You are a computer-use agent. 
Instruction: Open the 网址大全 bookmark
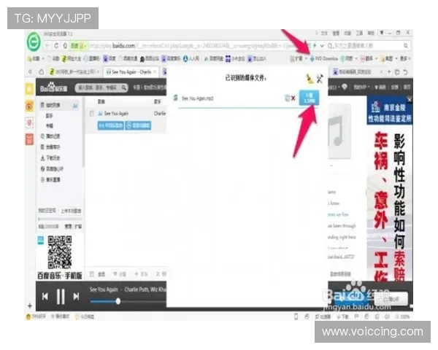pos(72,58)
